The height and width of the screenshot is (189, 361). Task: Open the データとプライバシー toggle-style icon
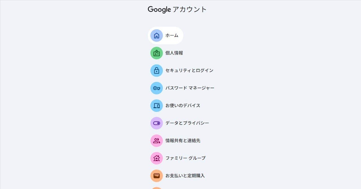click(157, 123)
